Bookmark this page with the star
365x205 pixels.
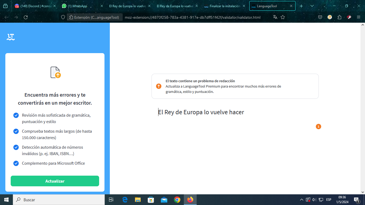pos(283,17)
